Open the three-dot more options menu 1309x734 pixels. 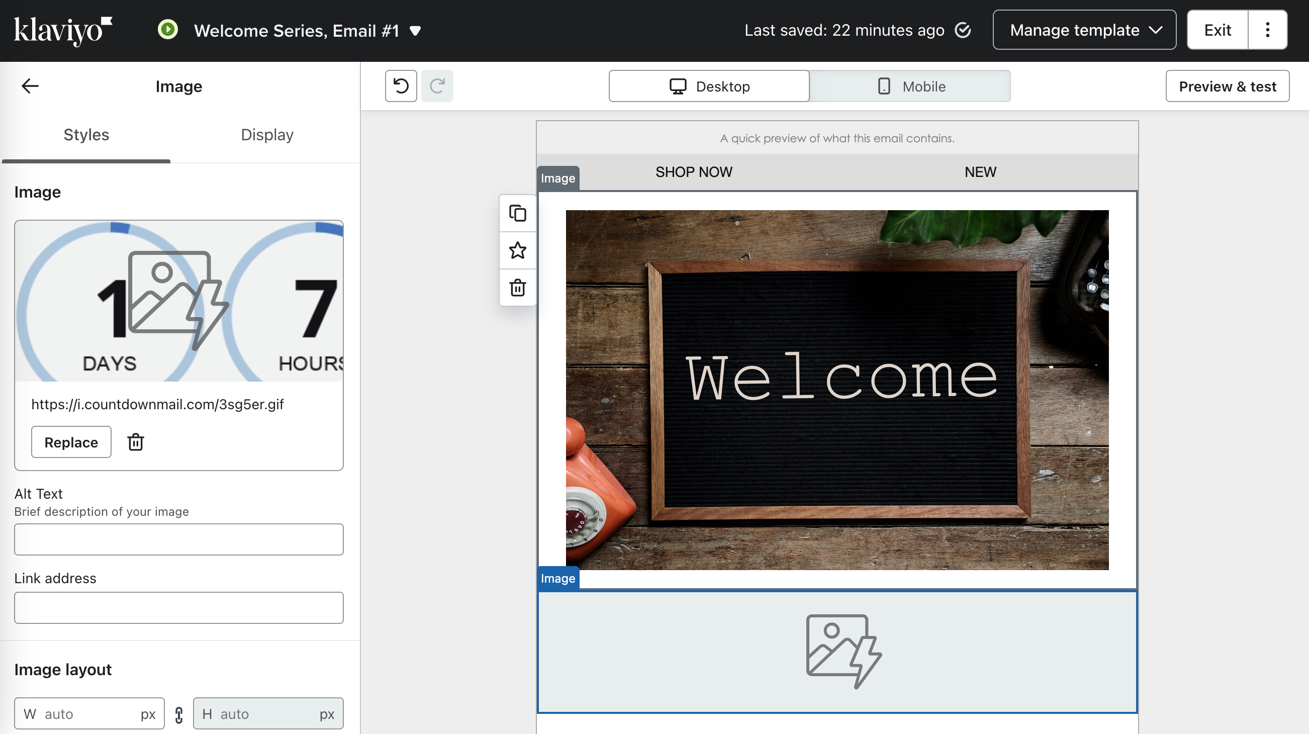coord(1267,30)
